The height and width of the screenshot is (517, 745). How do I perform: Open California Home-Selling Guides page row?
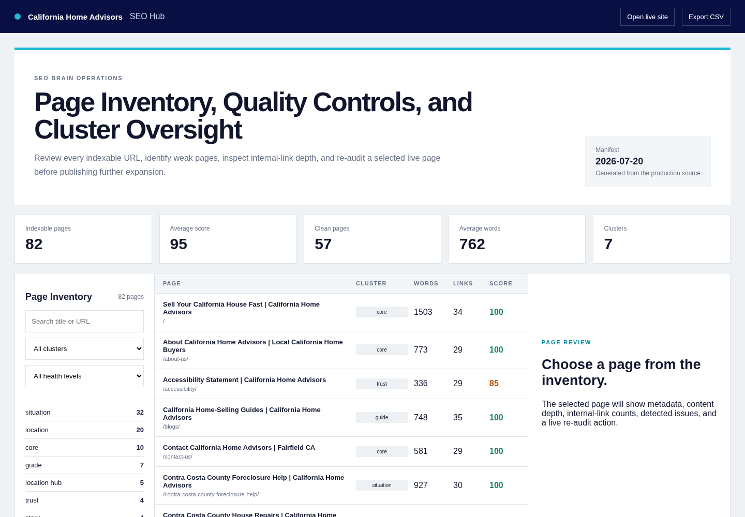(x=341, y=418)
